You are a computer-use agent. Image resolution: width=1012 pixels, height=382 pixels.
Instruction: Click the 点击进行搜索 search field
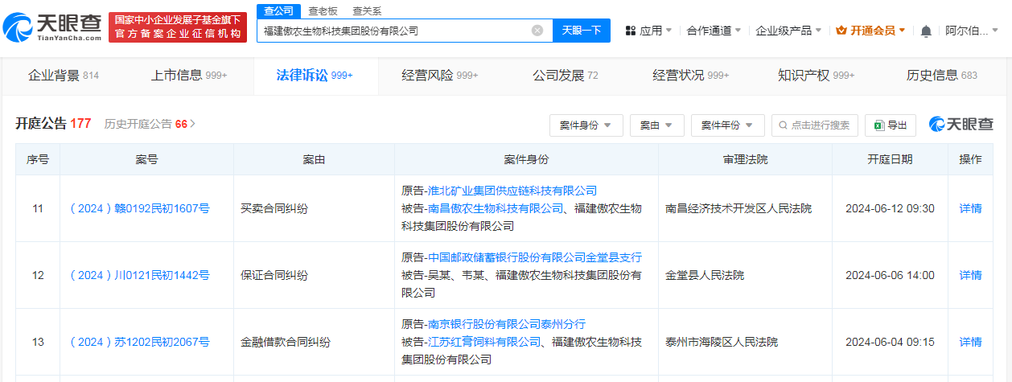pyautogui.click(x=815, y=125)
